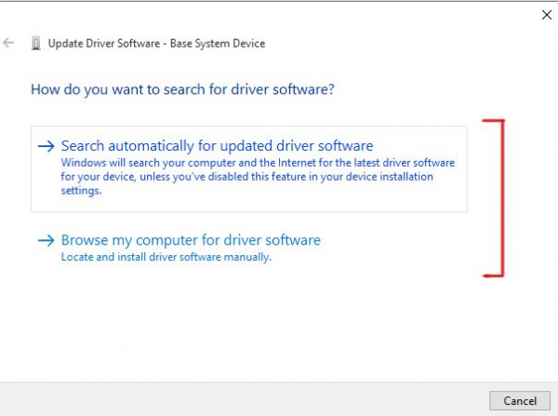The height and width of the screenshot is (416, 558).
Task: Click 'Update Driver Software - Base System Device' title
Action: [x=156, y=44]
